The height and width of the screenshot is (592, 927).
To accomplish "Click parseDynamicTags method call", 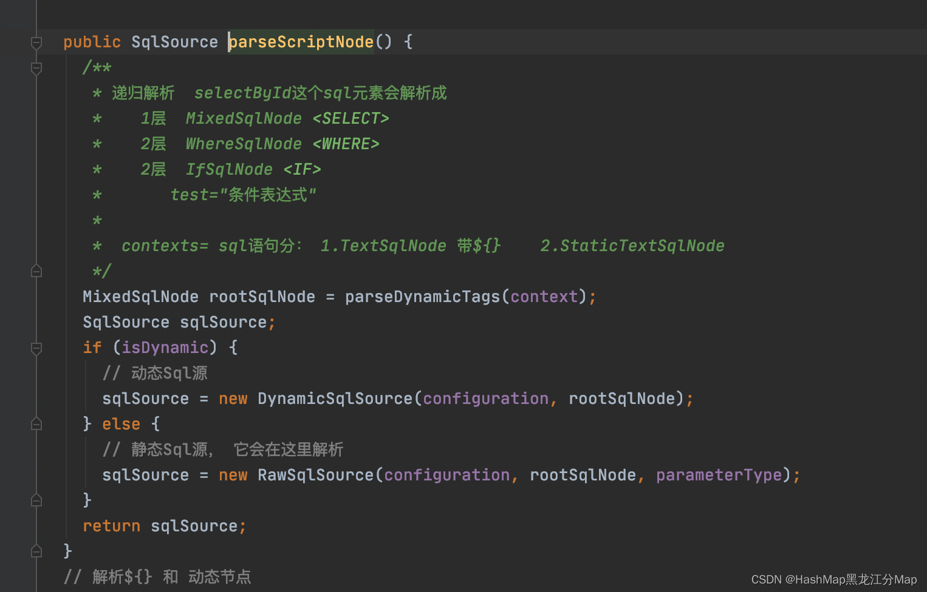I will coord(422,297).
